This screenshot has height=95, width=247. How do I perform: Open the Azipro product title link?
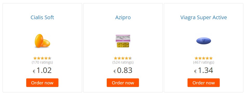click(123, 17)
